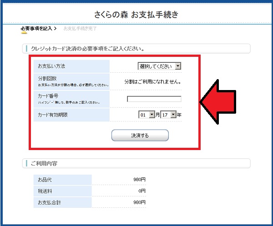273x226 pixels.
Task: Click the ハイフン無しで数字のみ hint text
Action: pos(69,102)
